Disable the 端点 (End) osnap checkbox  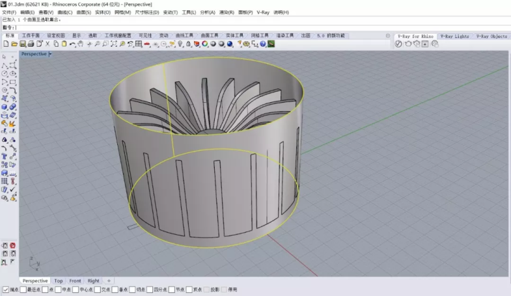6,289
